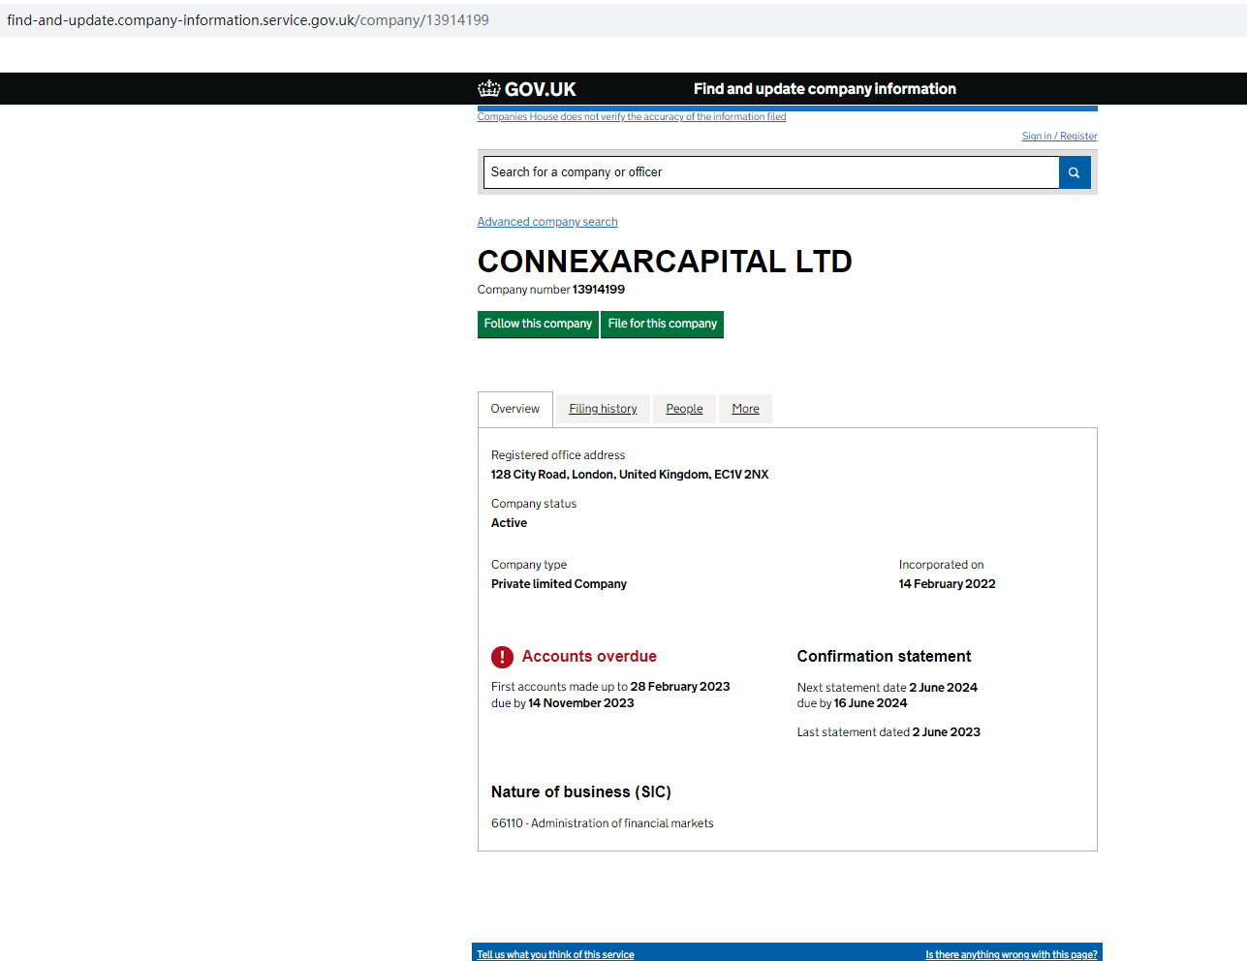Switch to the Filing history tab
This screenshot has height=961, width=1247.
pos(603,409)
